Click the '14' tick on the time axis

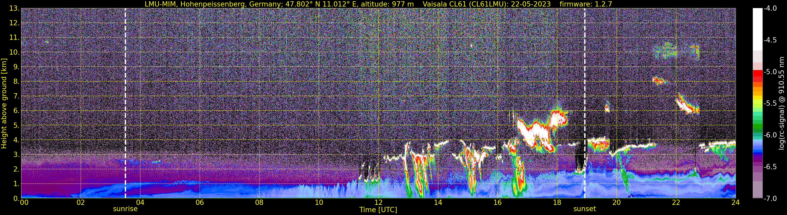click(x=438, y=202)
